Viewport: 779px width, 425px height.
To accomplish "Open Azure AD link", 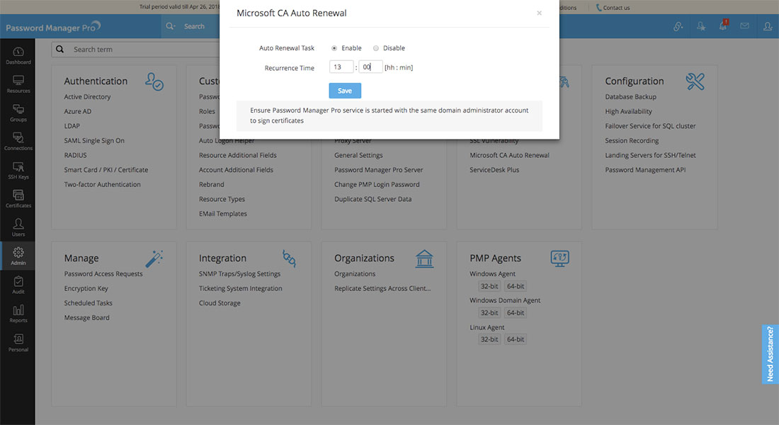I will (77, 111).
